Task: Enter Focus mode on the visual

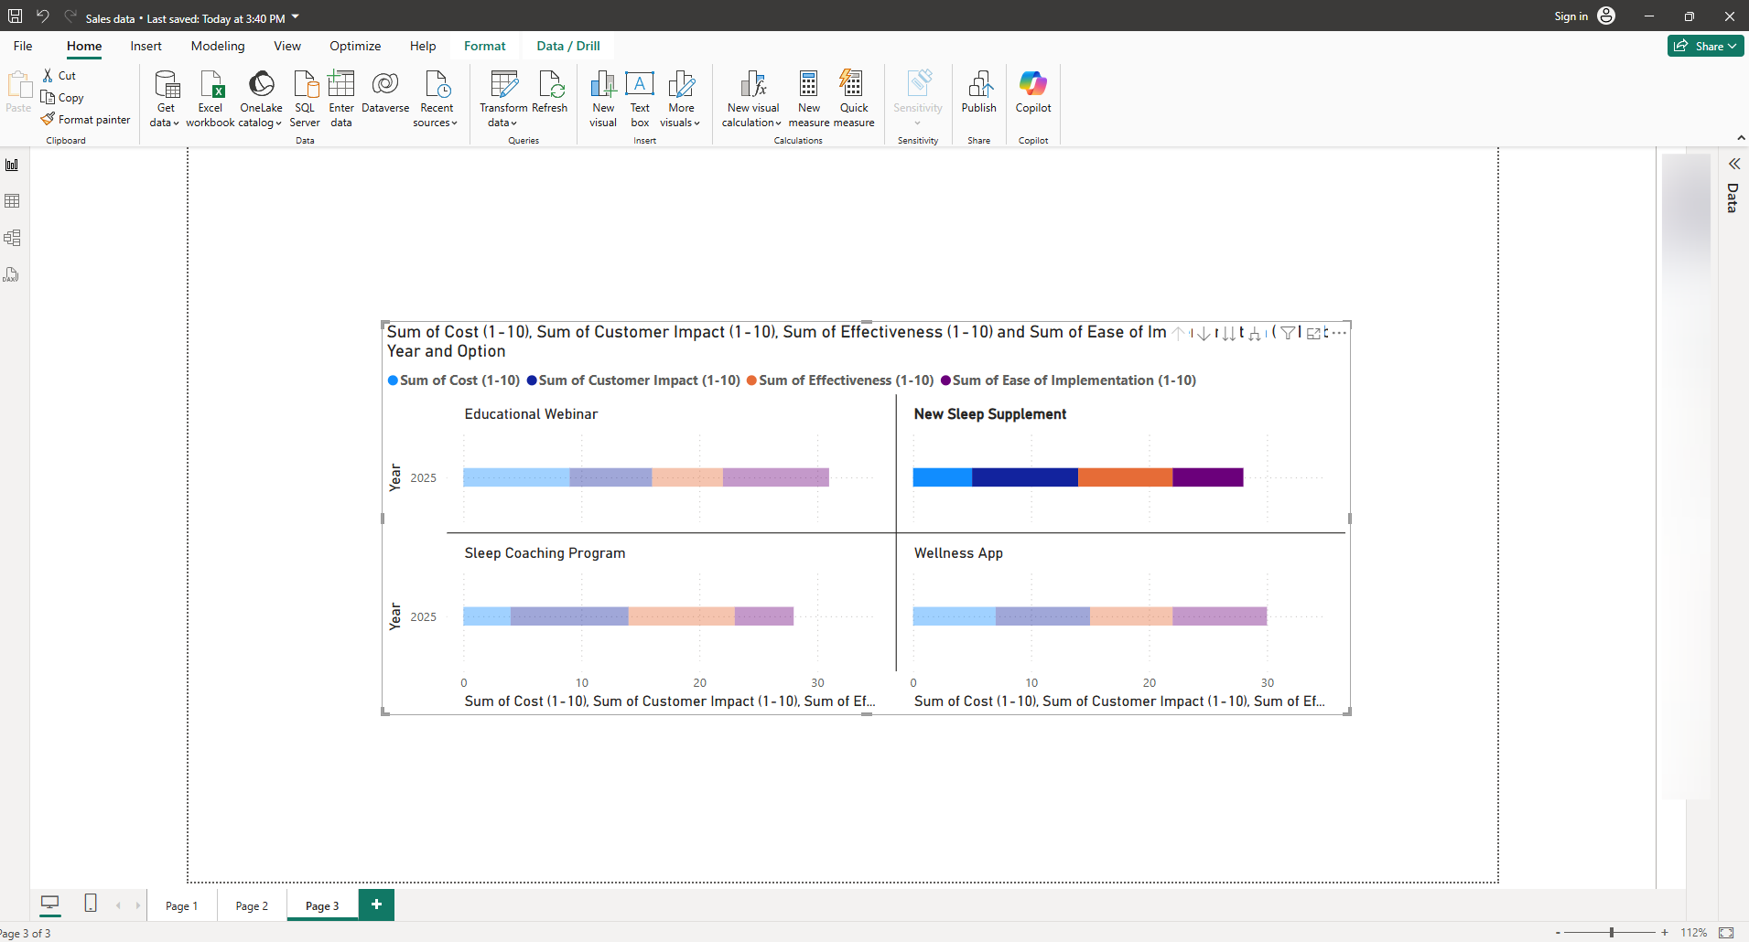Action: click(1314, 333)
